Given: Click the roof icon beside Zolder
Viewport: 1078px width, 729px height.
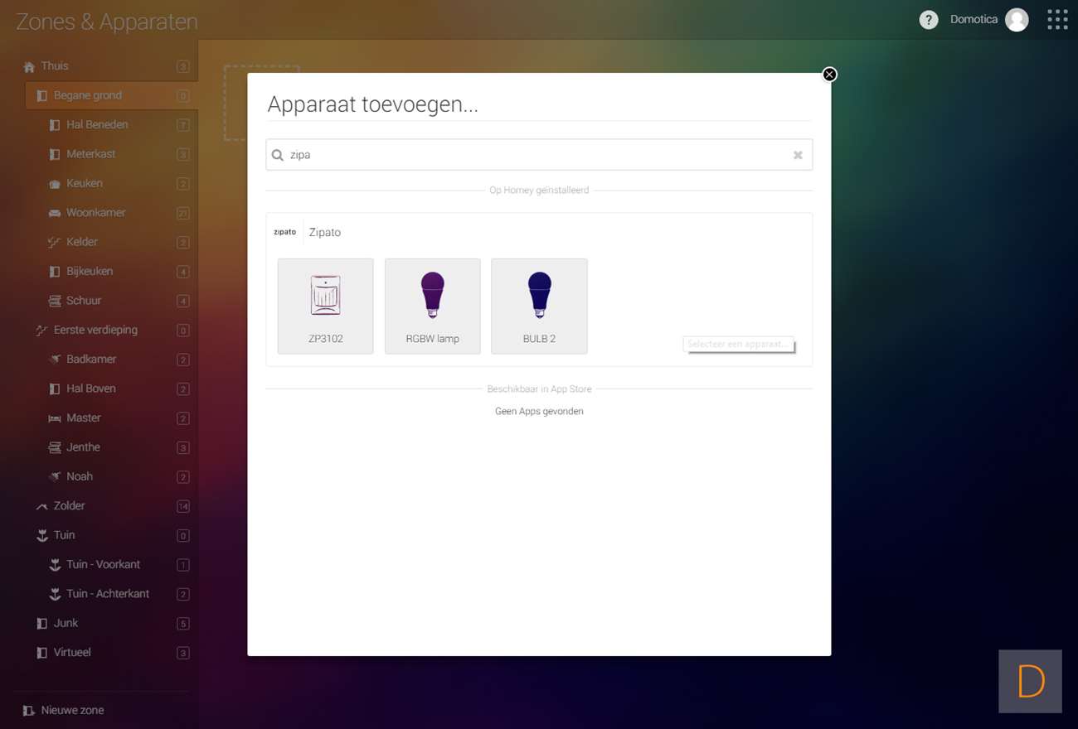Looking at the screenshot, I should click(42, 506).
